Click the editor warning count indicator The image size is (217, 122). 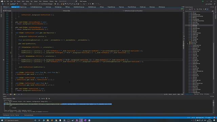[x=15, y=94]
